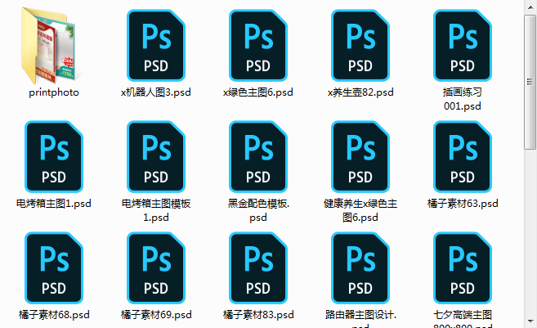
Task: Click the file name 黑金配色模板.psd
Action: pyautogui.click(x=258, y=210)
